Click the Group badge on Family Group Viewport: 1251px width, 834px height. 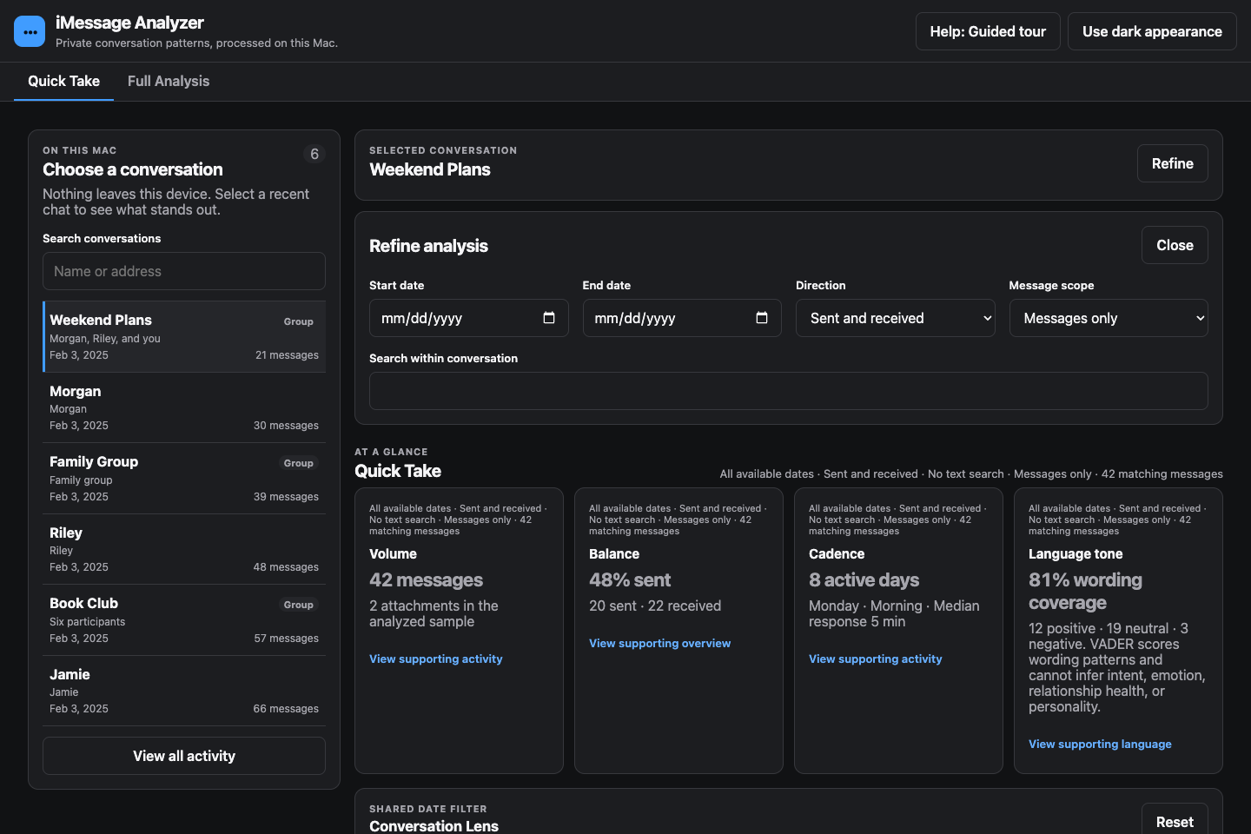[298, 463]
